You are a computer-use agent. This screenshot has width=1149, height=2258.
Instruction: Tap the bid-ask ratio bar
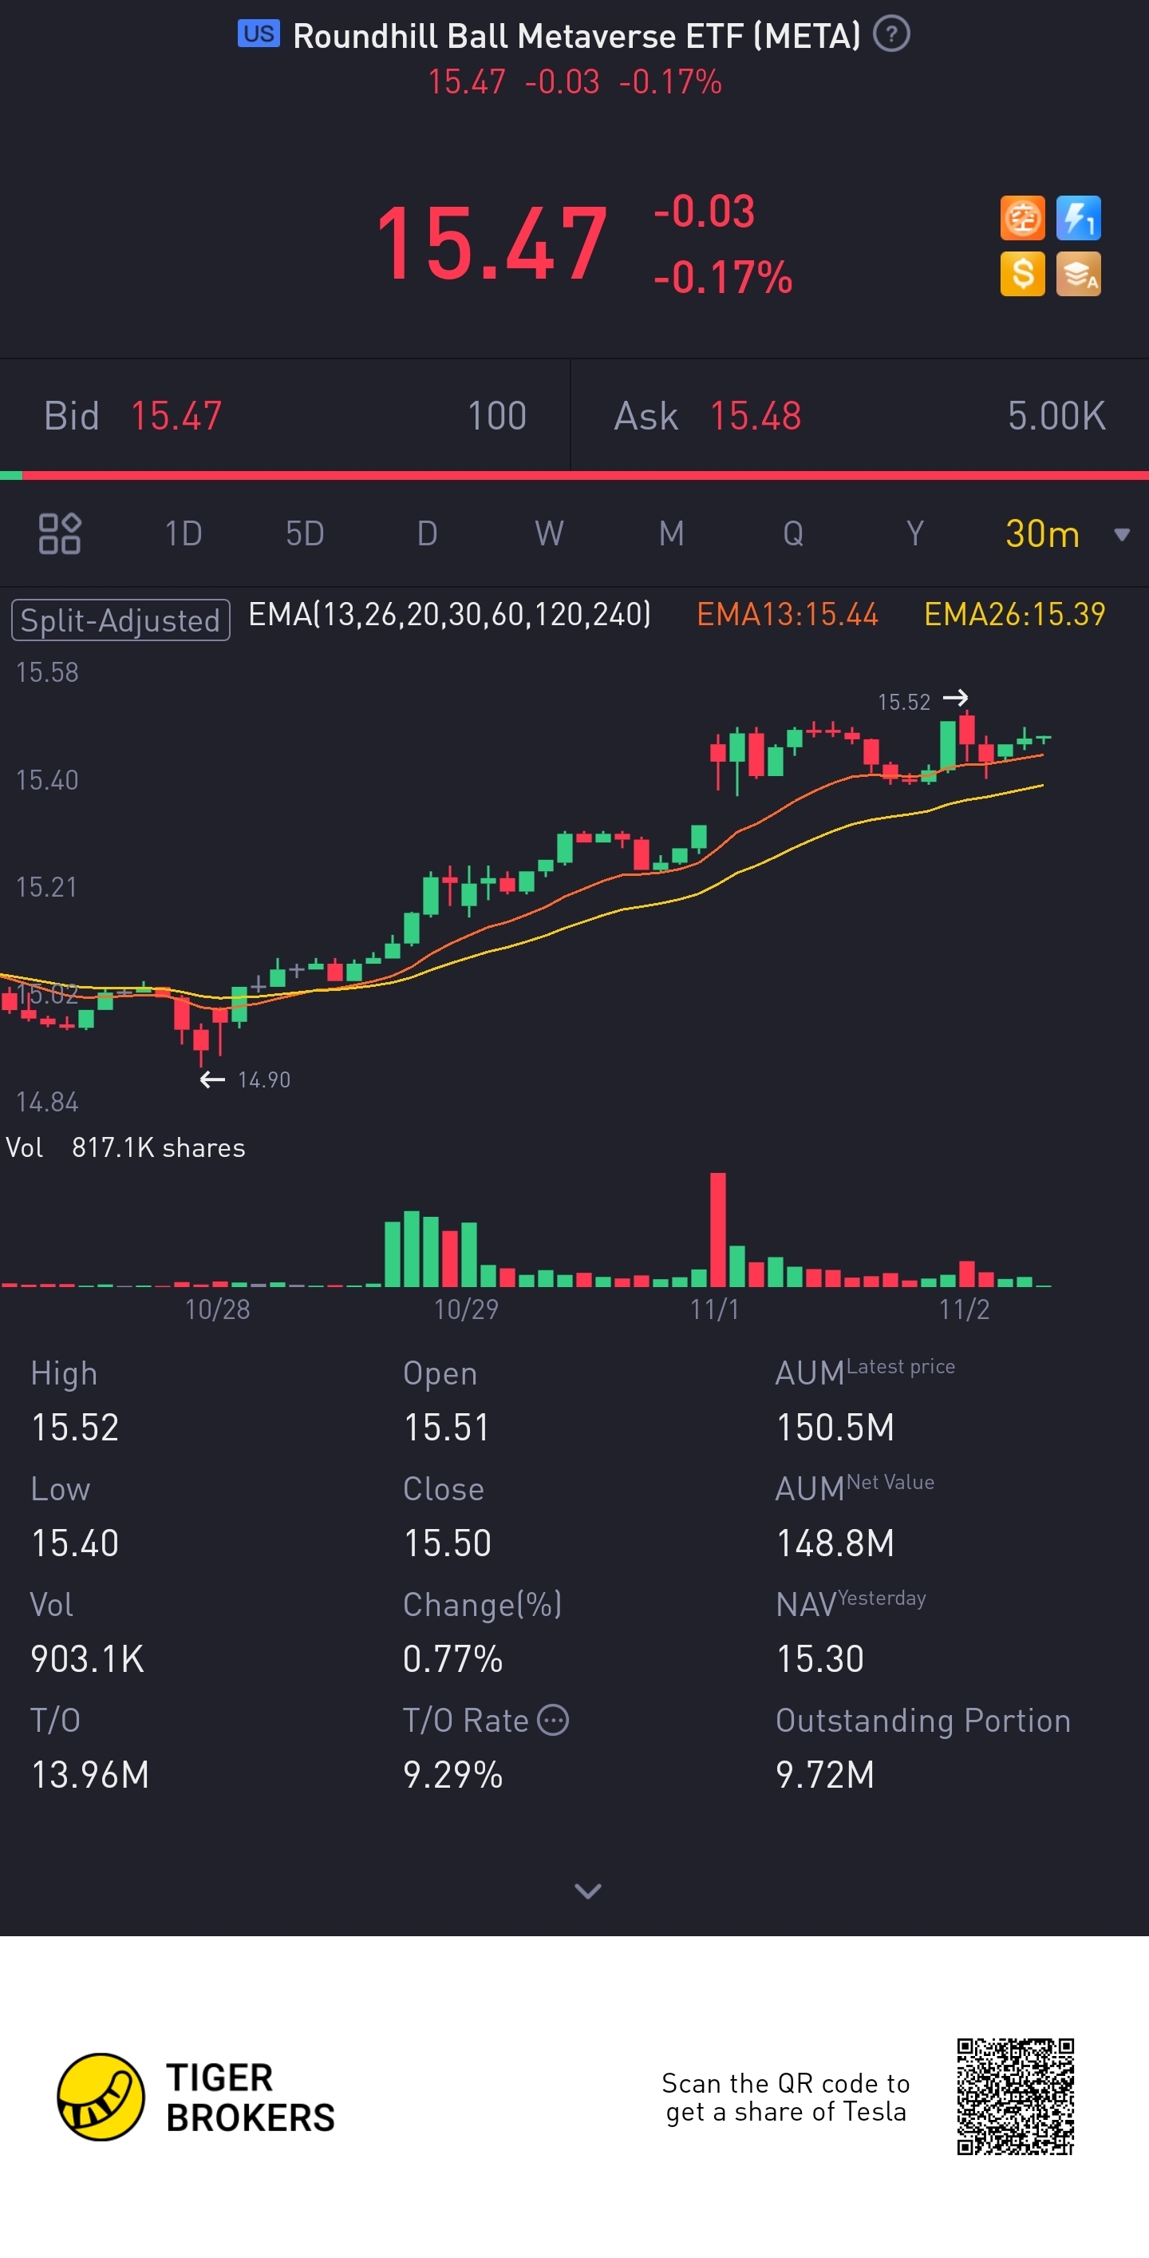tap(574, 475)
